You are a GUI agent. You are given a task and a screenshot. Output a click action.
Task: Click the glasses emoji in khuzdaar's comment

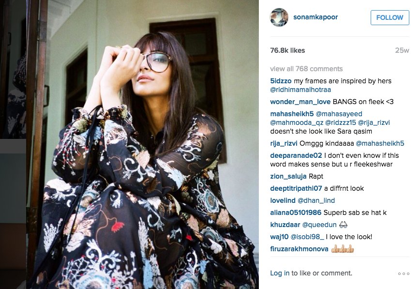(x=343, y=225)
